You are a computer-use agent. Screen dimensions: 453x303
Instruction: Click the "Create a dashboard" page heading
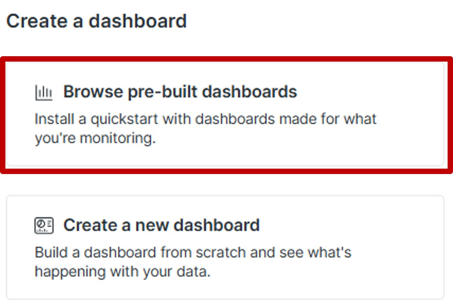click(96, 21)
